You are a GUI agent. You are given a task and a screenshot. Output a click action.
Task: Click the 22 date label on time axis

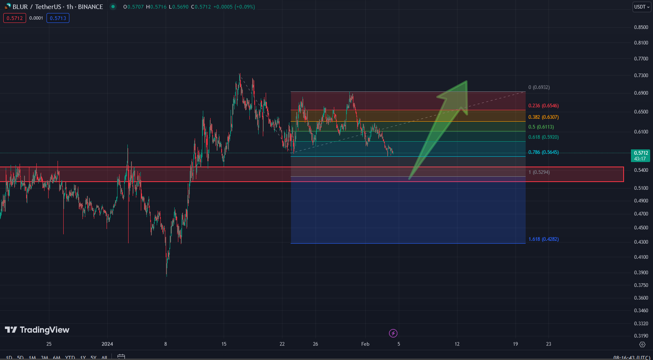[282, 344]
